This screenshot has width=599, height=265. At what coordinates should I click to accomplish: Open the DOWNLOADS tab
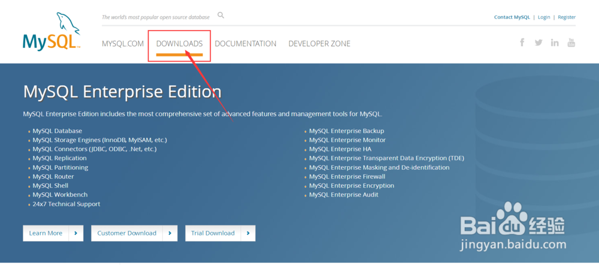[x=179, y=44]
